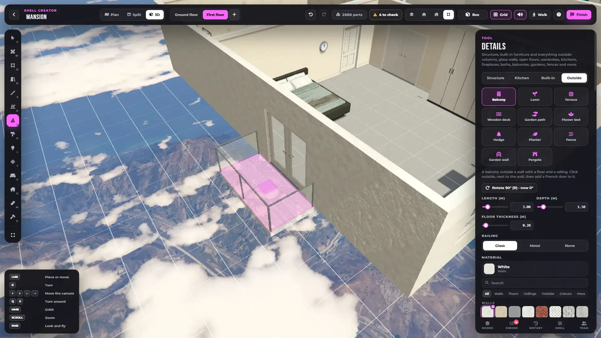The width and height of the screenshot is (601, 338).
Task: Select the hammer tool in left toolbar
Action: point(13,217)
